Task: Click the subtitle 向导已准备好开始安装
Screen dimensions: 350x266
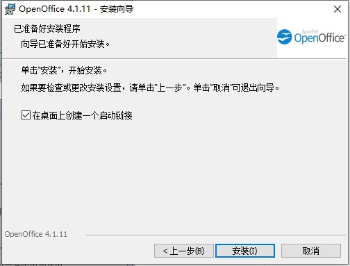Action: 65,44
